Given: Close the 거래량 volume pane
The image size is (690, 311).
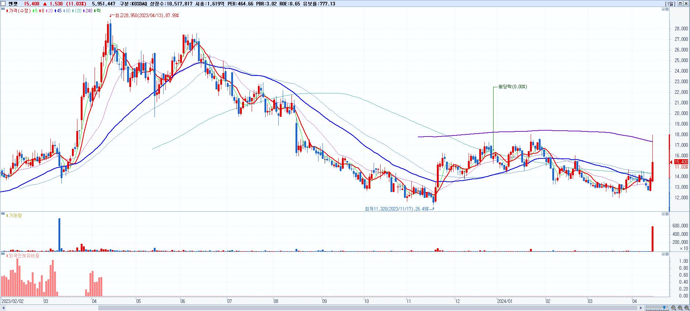Looking at the screenshot, I should point(667,214).
